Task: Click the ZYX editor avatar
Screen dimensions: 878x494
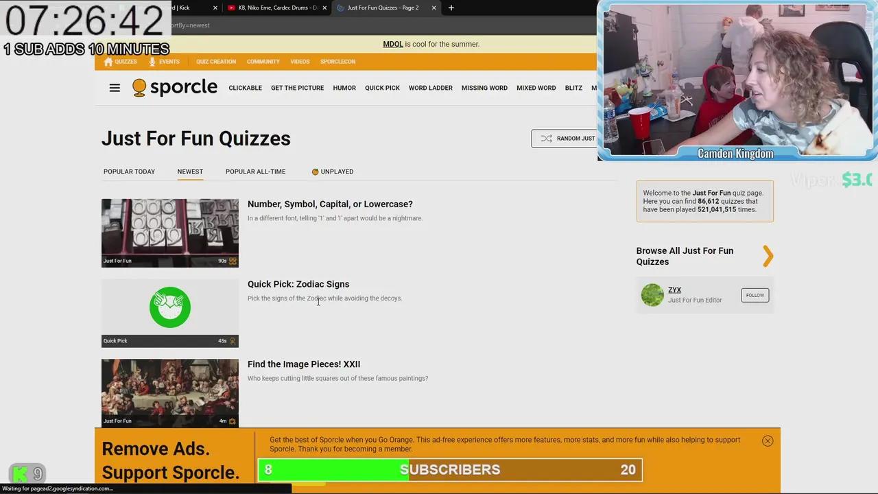Action: pyautogui.click(x=652, y=295)
